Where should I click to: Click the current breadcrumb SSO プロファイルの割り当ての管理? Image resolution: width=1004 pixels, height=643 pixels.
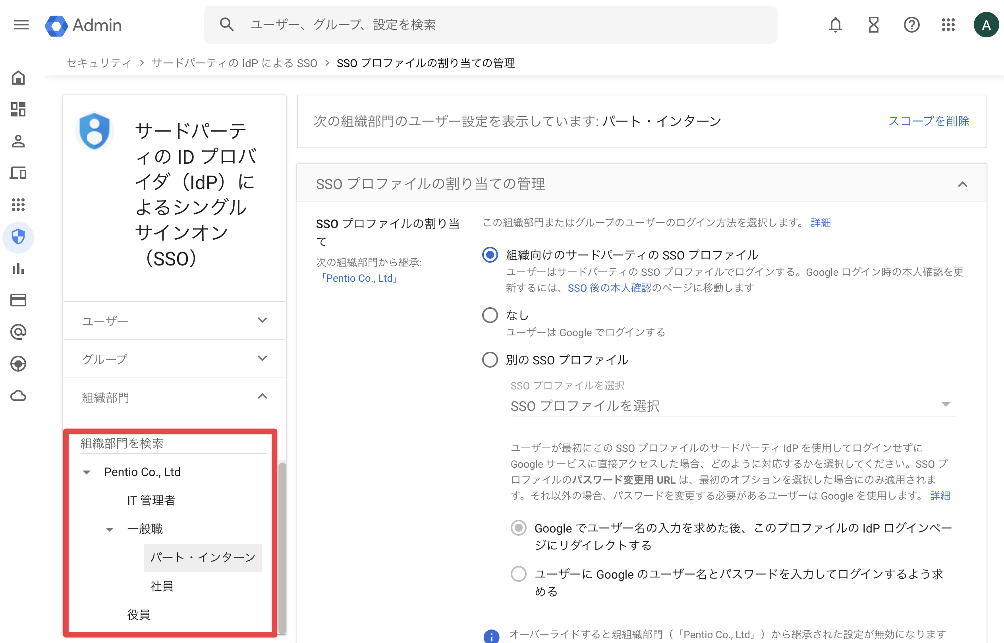coord(426,63)
